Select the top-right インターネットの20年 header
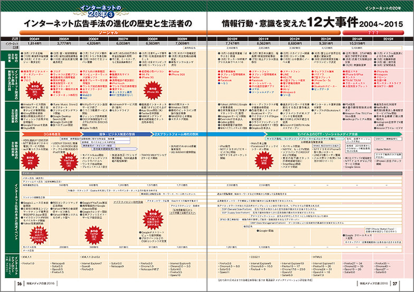Image resolution: width=414 pixels, height=292 pixels. point(383,8)
